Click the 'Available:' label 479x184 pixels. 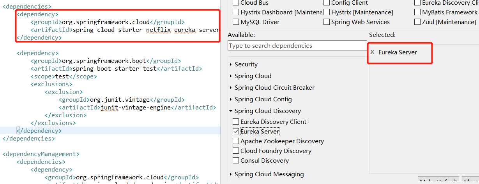coord(241,35)
